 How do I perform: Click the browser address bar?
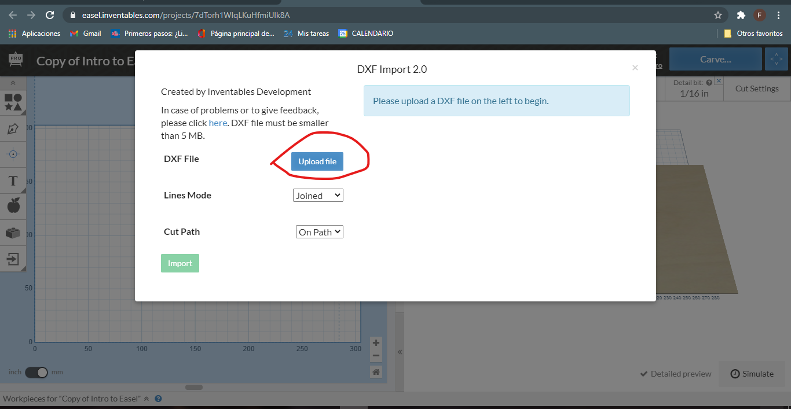pyautogui.click(x=394, y=15)
